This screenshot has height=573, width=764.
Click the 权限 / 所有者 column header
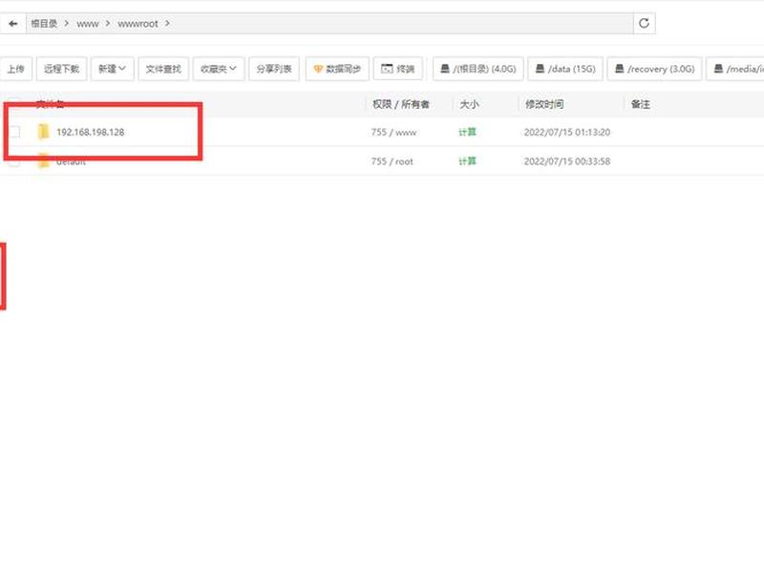tap(401, 104)
